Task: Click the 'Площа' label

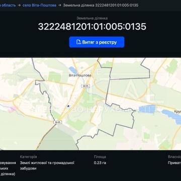Action: pos(100,157)
